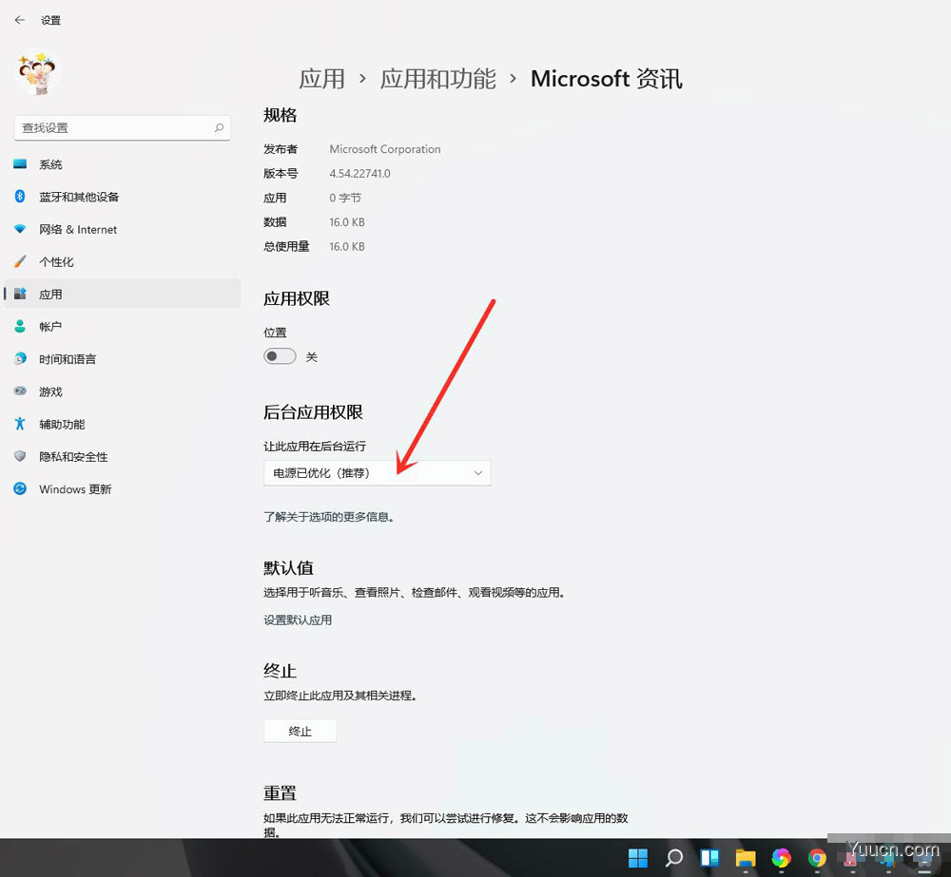Image resolution: width=951 pixels, height=877 pixels.
Task: Open the 系统 settings category
Action: [123, 164]
